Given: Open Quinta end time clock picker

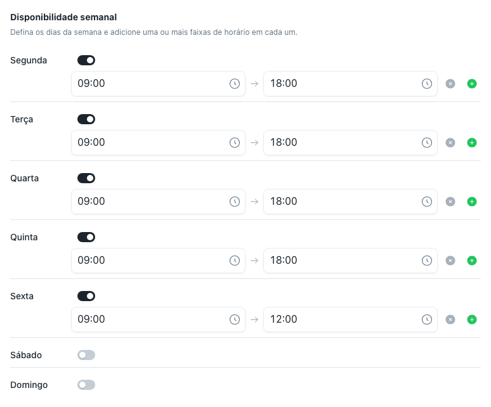Looking at the screenshot, I should 427,261.
